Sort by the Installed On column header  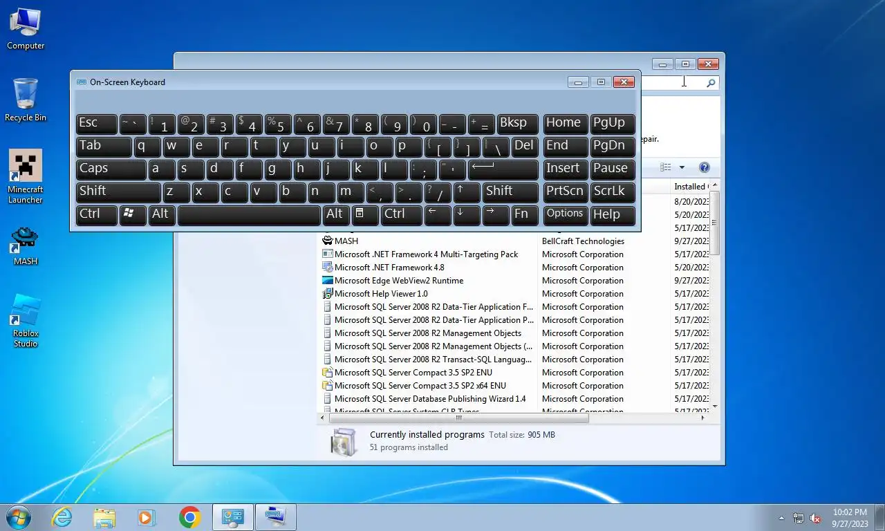(x=691, y=187)
